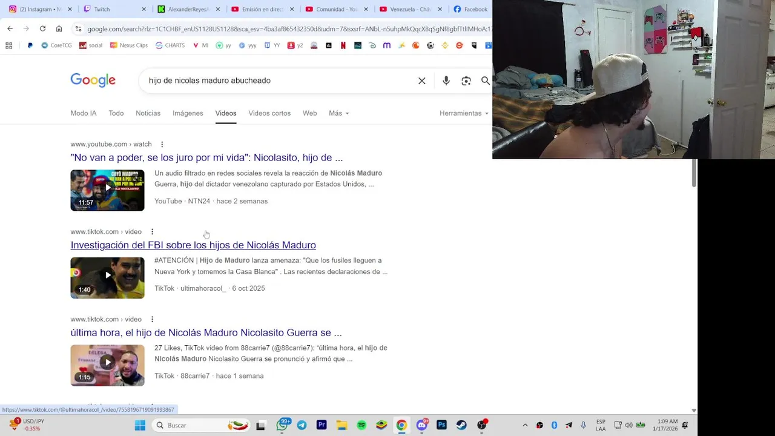Image resolution: width=775 pixels, height=436 pixels.
Task: Open "última hora" Nicolasito Guerra result
Action: pyautogui.click(x=206, y=332)
